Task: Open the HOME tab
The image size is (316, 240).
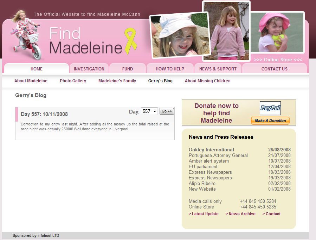Action: 37,69
